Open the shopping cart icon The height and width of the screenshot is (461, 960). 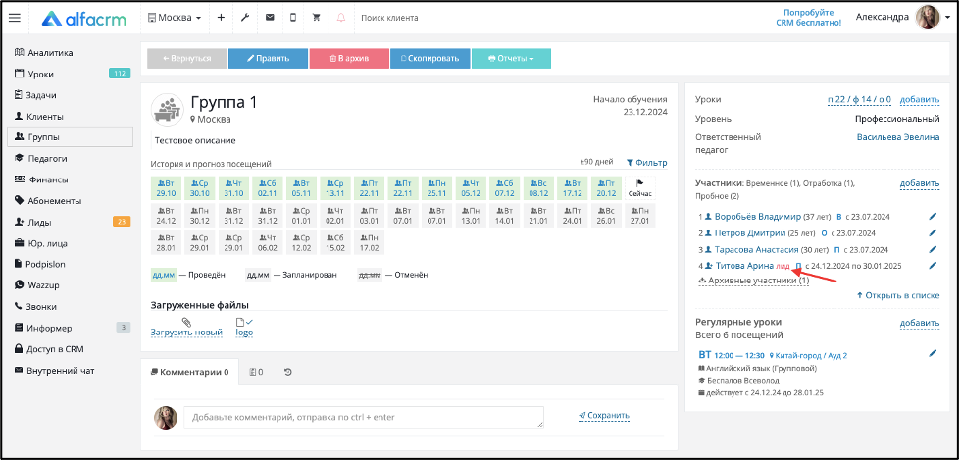(x=316, y=18)
